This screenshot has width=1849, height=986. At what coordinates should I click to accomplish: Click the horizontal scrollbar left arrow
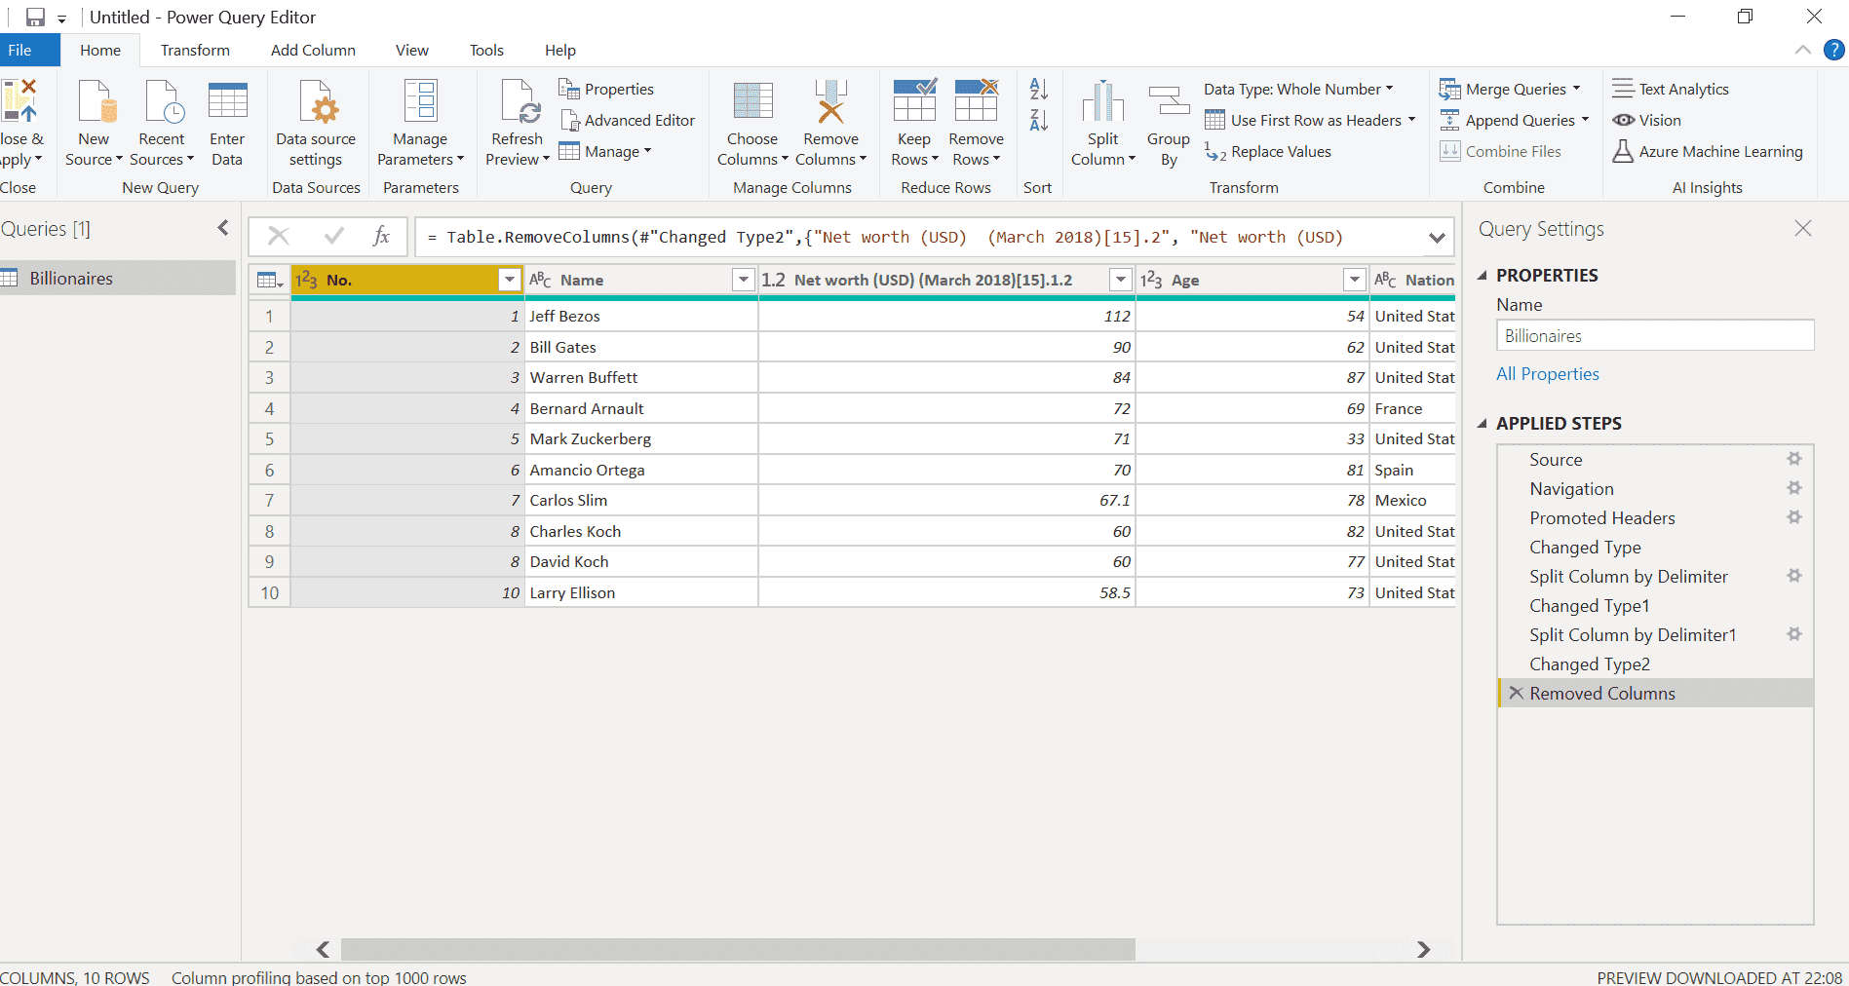(x=323, y=949)
